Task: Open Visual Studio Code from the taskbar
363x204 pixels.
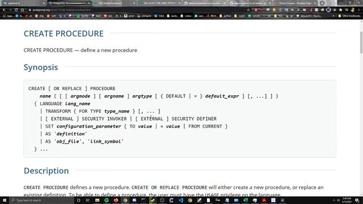Action: click(x=180, y=200)
